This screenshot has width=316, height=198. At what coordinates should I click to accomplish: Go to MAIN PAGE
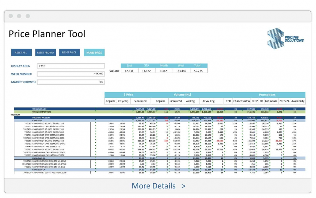click(x=94, y=53)
